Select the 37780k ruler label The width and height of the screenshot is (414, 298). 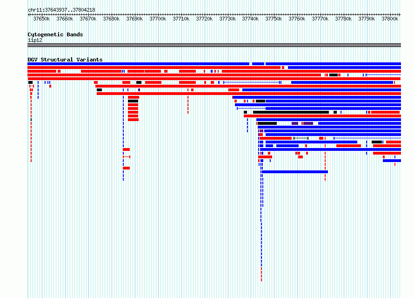[x=343, y=19]
